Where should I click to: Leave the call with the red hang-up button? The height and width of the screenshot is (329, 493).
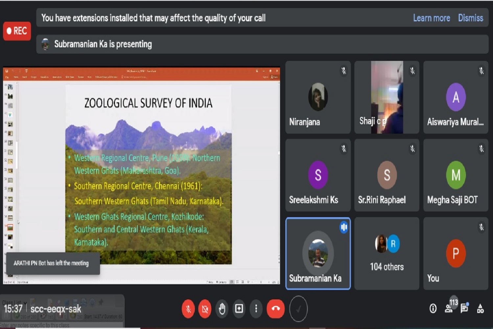coord(275,309)
